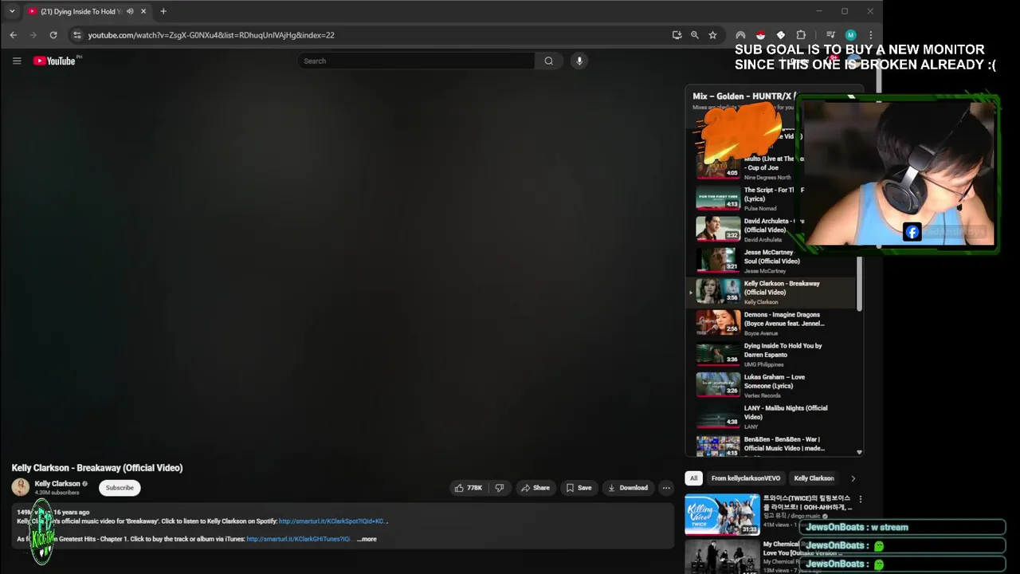Download the Breakaway video
This screenshot has width=1020, height=574.
point(628,488)
